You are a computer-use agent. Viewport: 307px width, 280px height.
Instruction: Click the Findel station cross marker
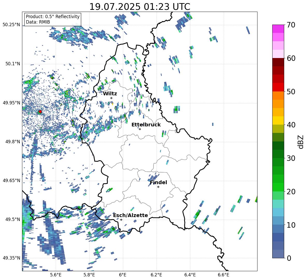pyautogui.click(x=158, y=187)
